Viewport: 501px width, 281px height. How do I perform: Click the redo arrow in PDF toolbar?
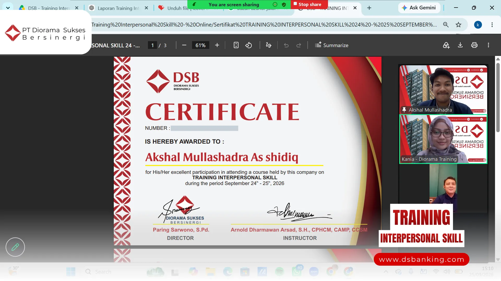[299, 45]
